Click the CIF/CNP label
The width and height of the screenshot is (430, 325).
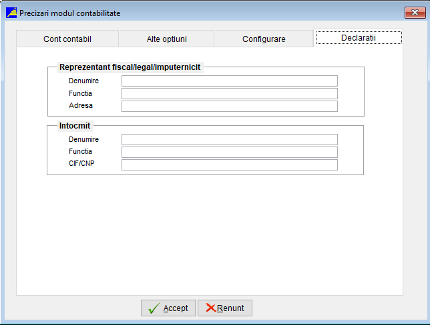coord(83,164)
